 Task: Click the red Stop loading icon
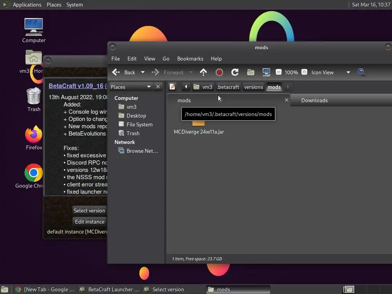pyautogui.click(x=219, y=72)
